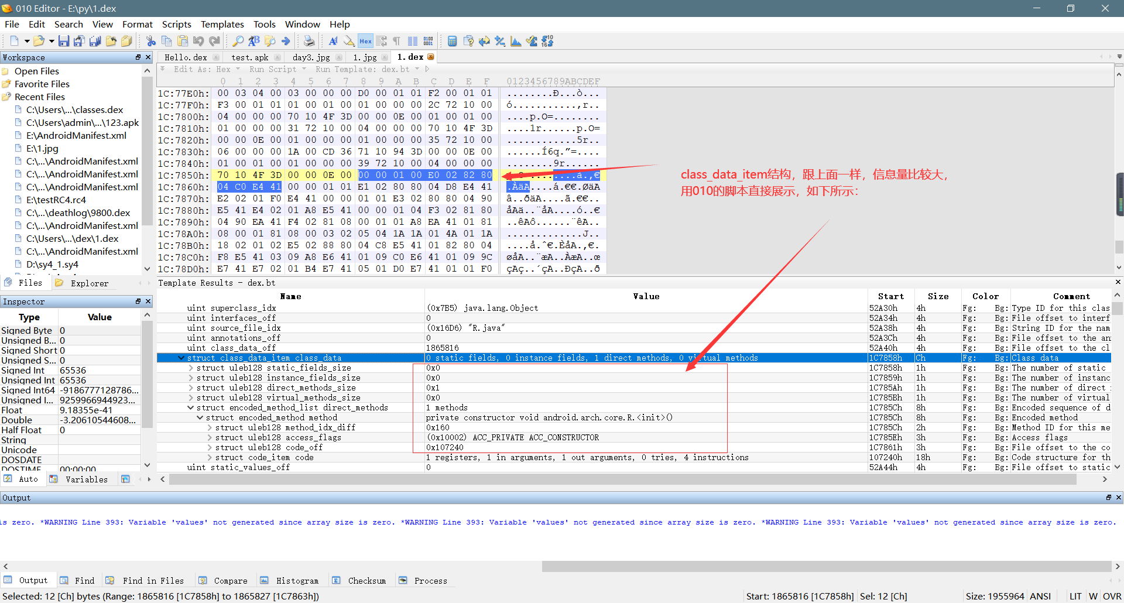1124x603 pixels.
Task: Close the Output panel
Action: click(x=1119, y=497)
